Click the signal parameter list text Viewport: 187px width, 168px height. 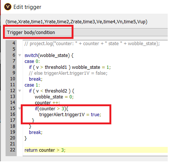[76, 22]
